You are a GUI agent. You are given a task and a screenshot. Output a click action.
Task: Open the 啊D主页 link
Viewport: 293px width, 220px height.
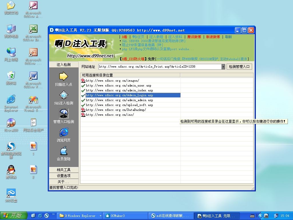138,37
